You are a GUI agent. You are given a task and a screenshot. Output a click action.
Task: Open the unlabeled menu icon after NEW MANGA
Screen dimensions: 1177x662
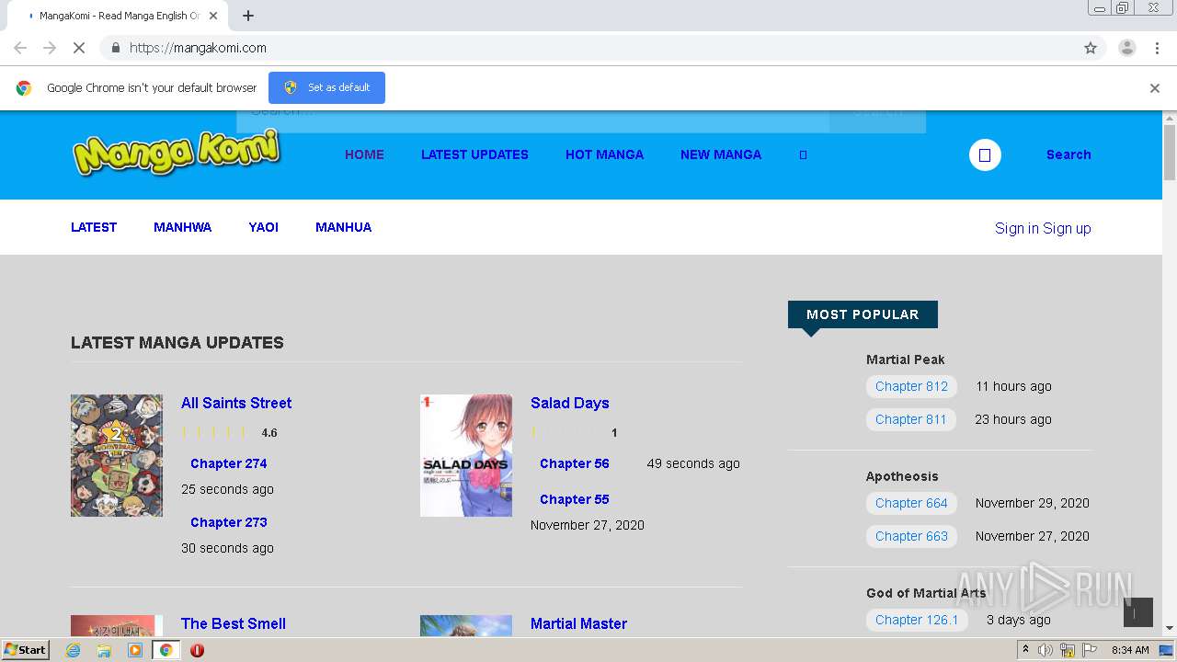(803, 154)
